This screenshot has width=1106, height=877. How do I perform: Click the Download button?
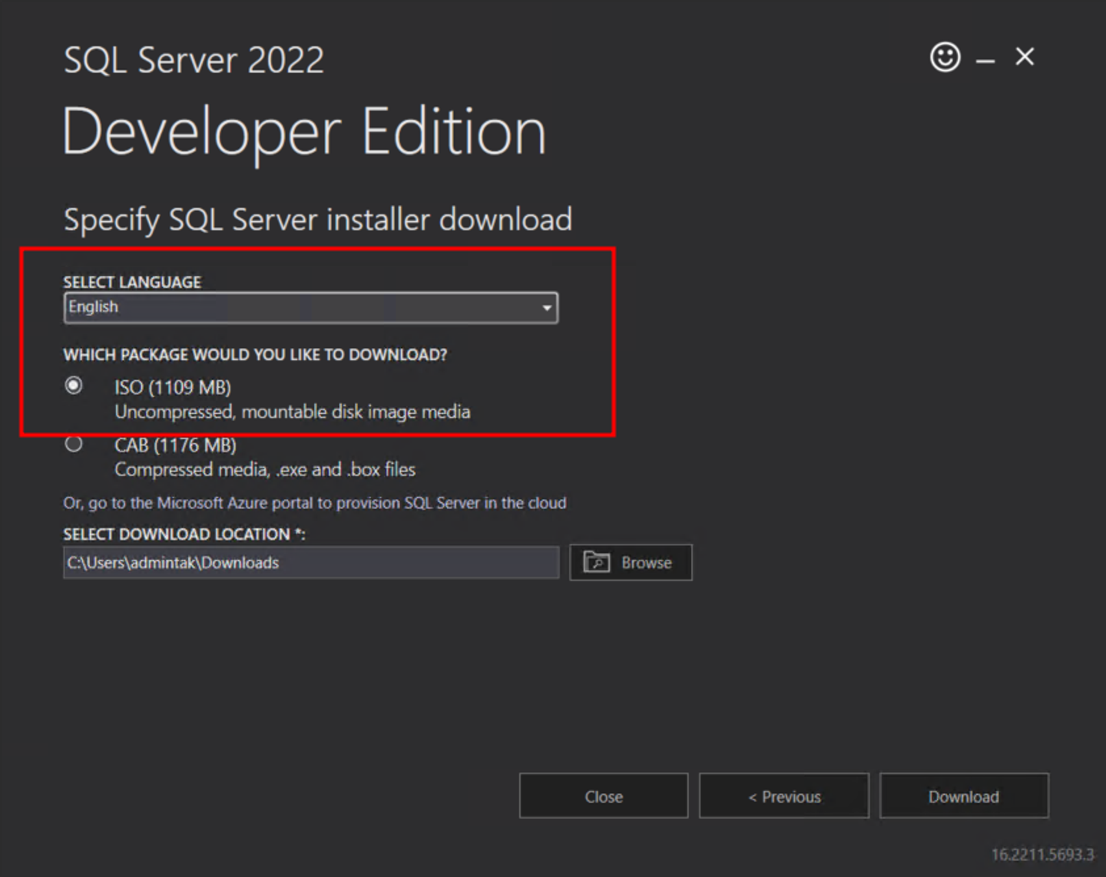click(964, 796)
